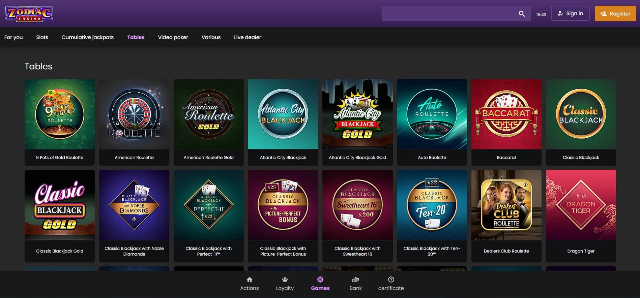This screenshot has height=298, width=640.
Task: Open the certificate question-mark icon
Action: [x=391, y=279]
